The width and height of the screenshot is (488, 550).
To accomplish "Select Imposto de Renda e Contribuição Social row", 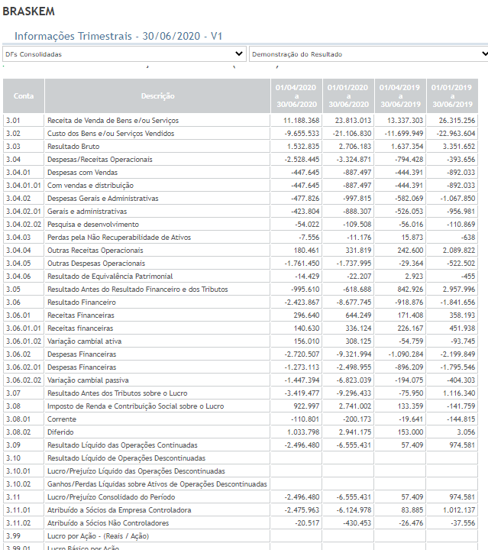I will point(241,406).
